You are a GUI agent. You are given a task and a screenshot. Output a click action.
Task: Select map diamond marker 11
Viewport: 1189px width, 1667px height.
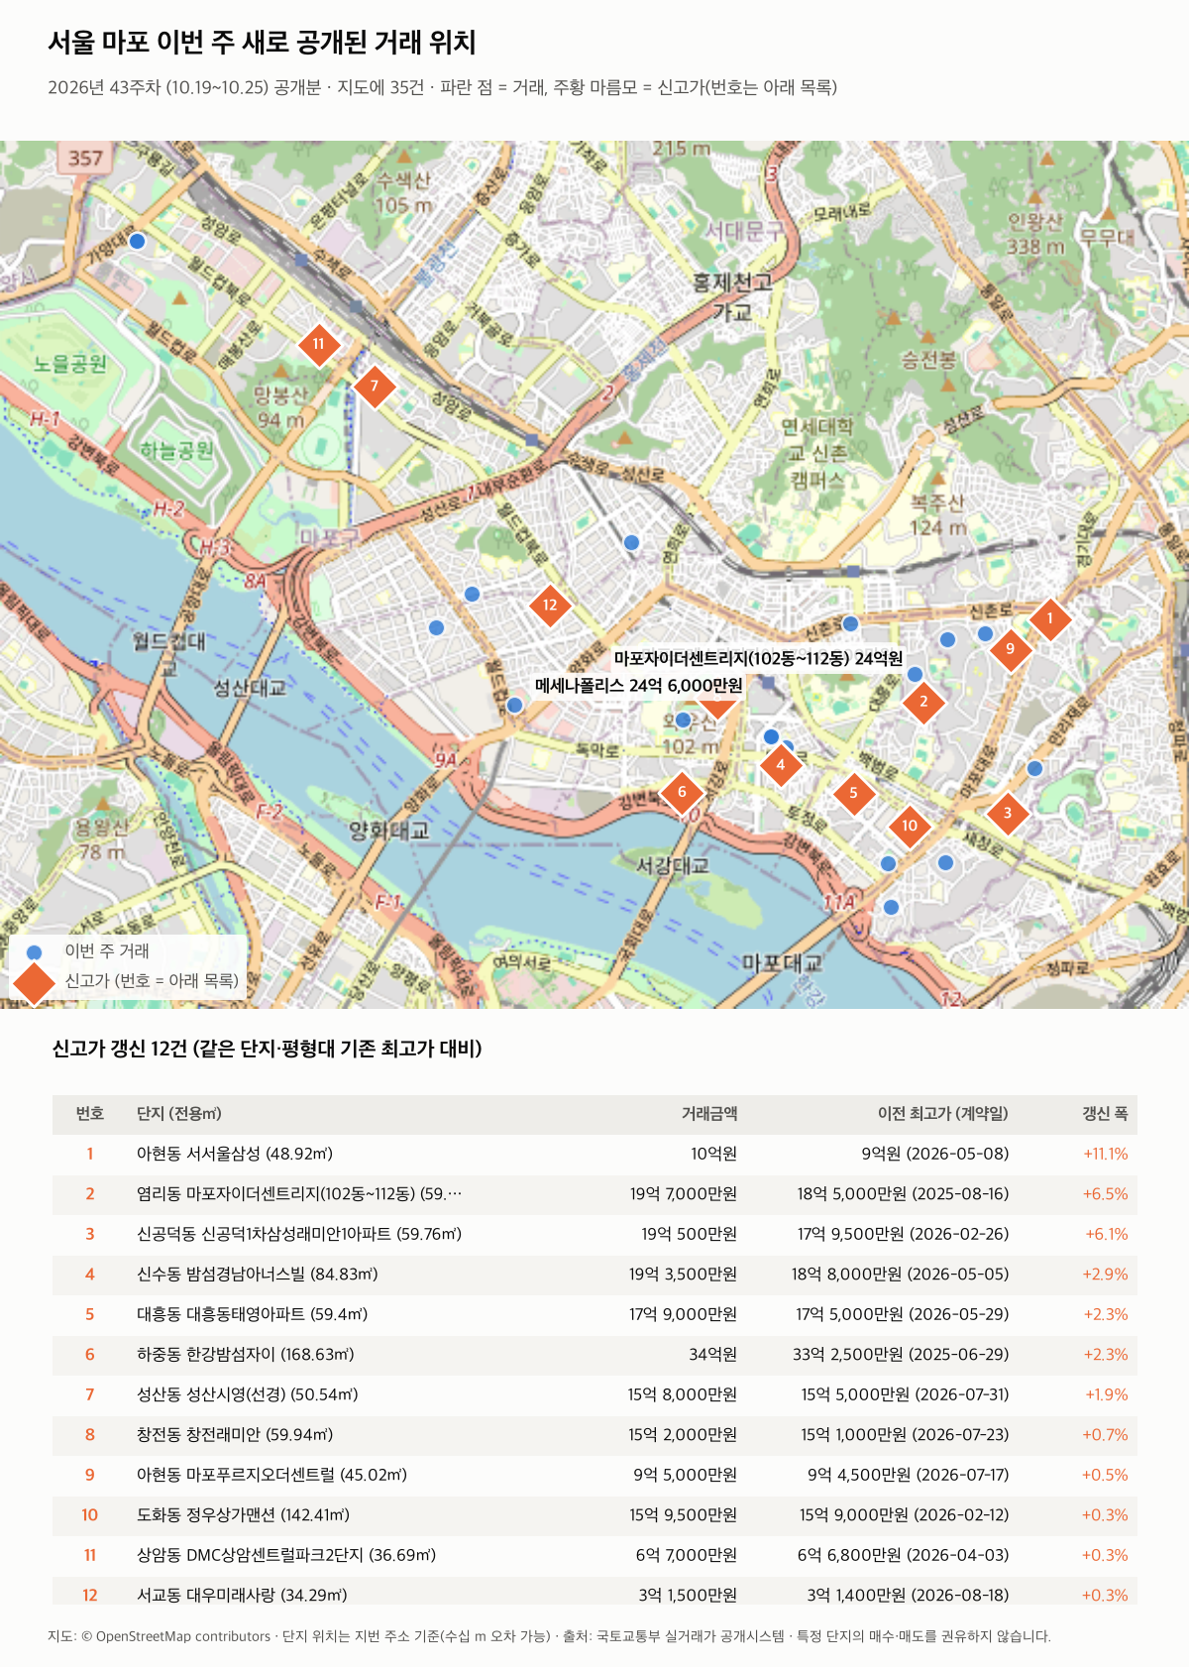(x=318, y=345)
